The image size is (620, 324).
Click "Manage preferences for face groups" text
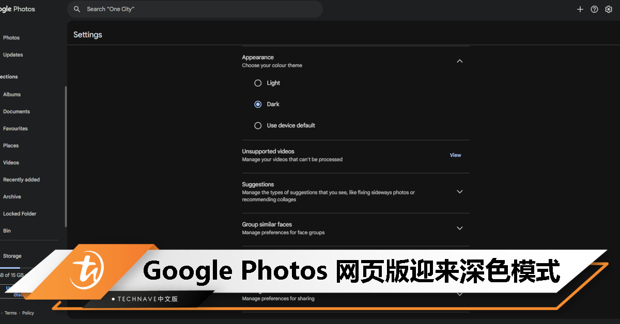283,233
